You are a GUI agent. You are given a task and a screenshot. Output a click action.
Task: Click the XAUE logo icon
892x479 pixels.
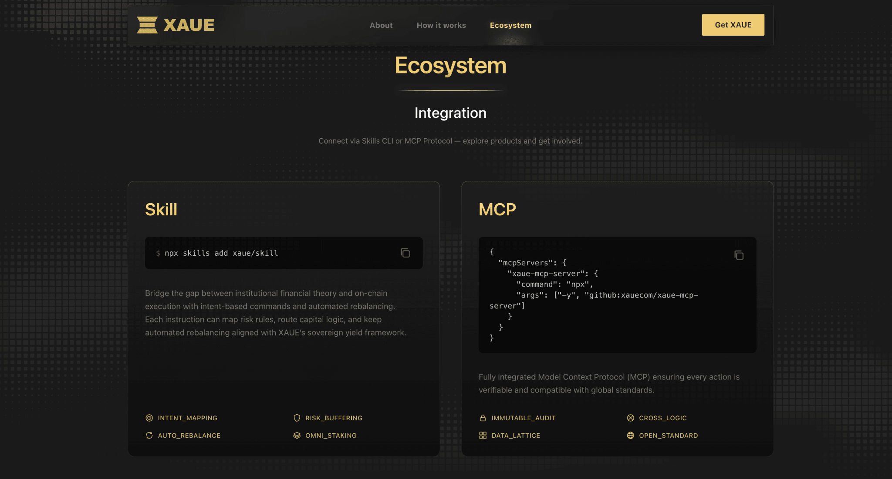click(x=147, y=25)
